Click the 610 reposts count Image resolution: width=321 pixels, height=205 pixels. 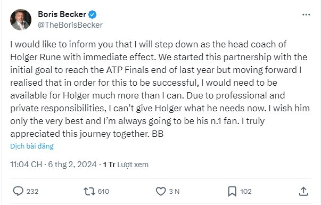pos(103,192)
